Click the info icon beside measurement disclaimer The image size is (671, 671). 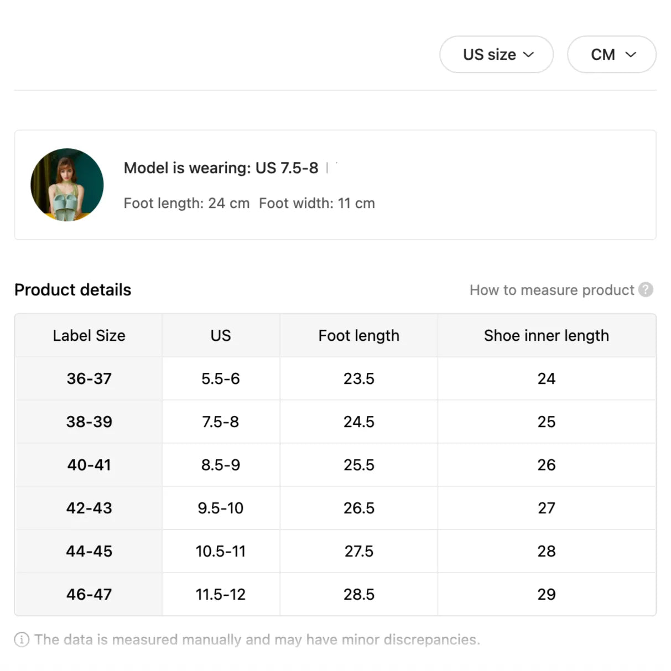(22, 640)
